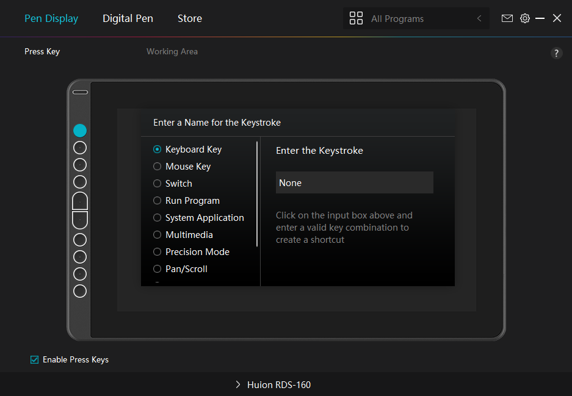Choose the Run Program radio option
The height and width of the screenshot is (396, 572).
(x=157, y=201)
